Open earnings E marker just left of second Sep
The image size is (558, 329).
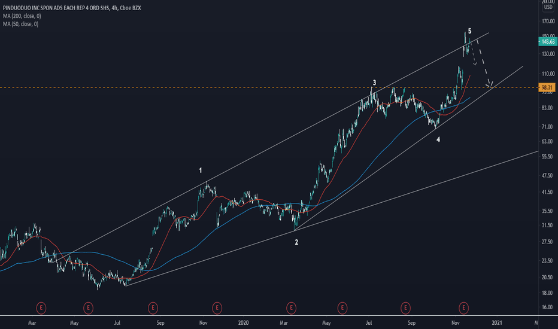point(405,307)
